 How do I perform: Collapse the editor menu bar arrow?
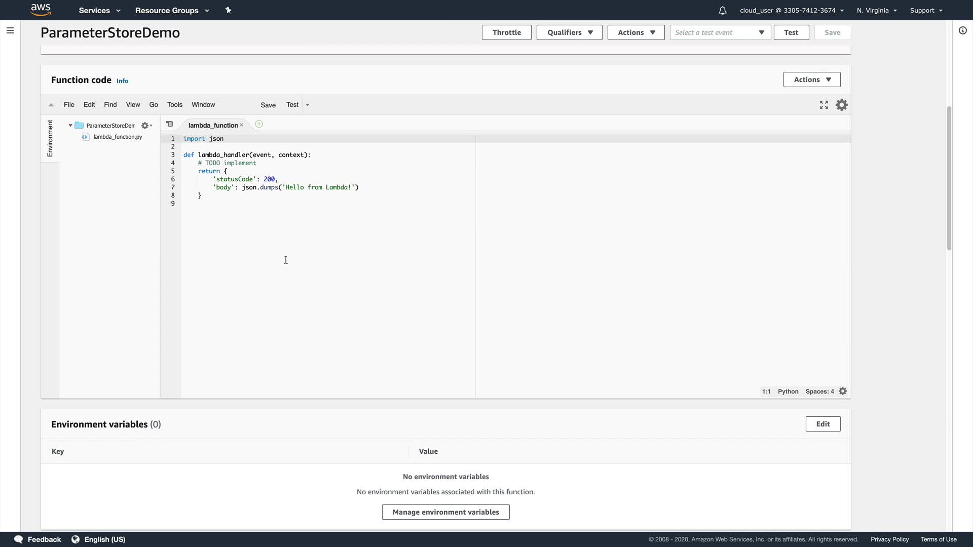tap(51, 105)
